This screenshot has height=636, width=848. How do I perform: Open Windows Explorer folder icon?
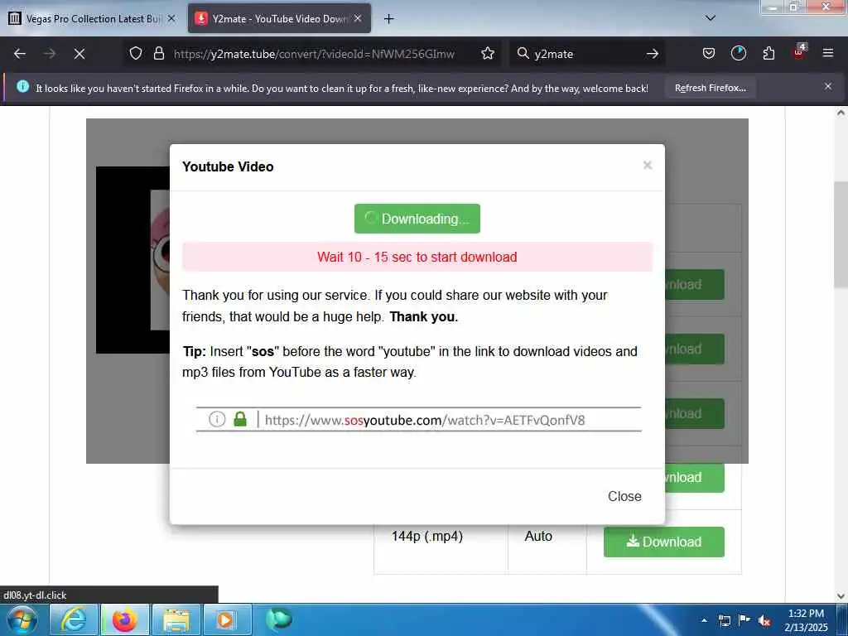tap(176, 619)
